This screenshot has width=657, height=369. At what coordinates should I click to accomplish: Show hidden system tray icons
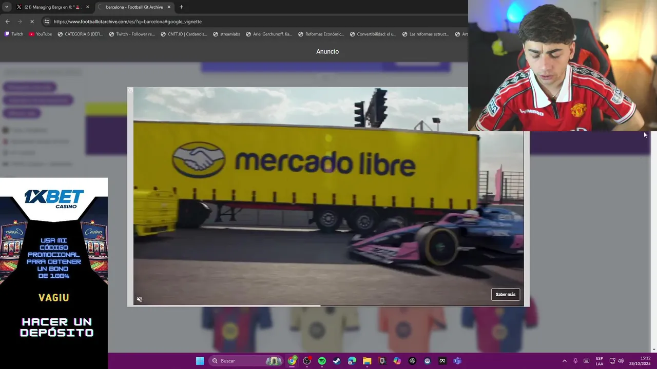pyautogui.click(x=564, y=361)
